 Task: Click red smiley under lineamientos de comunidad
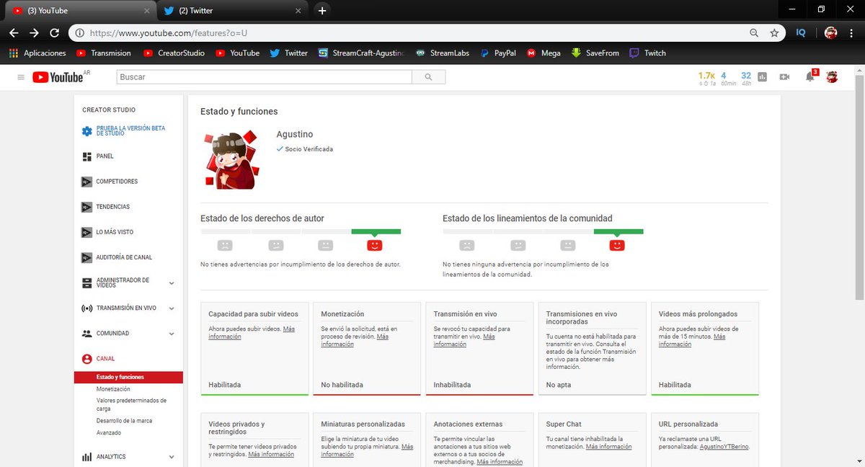coord(616,245)
